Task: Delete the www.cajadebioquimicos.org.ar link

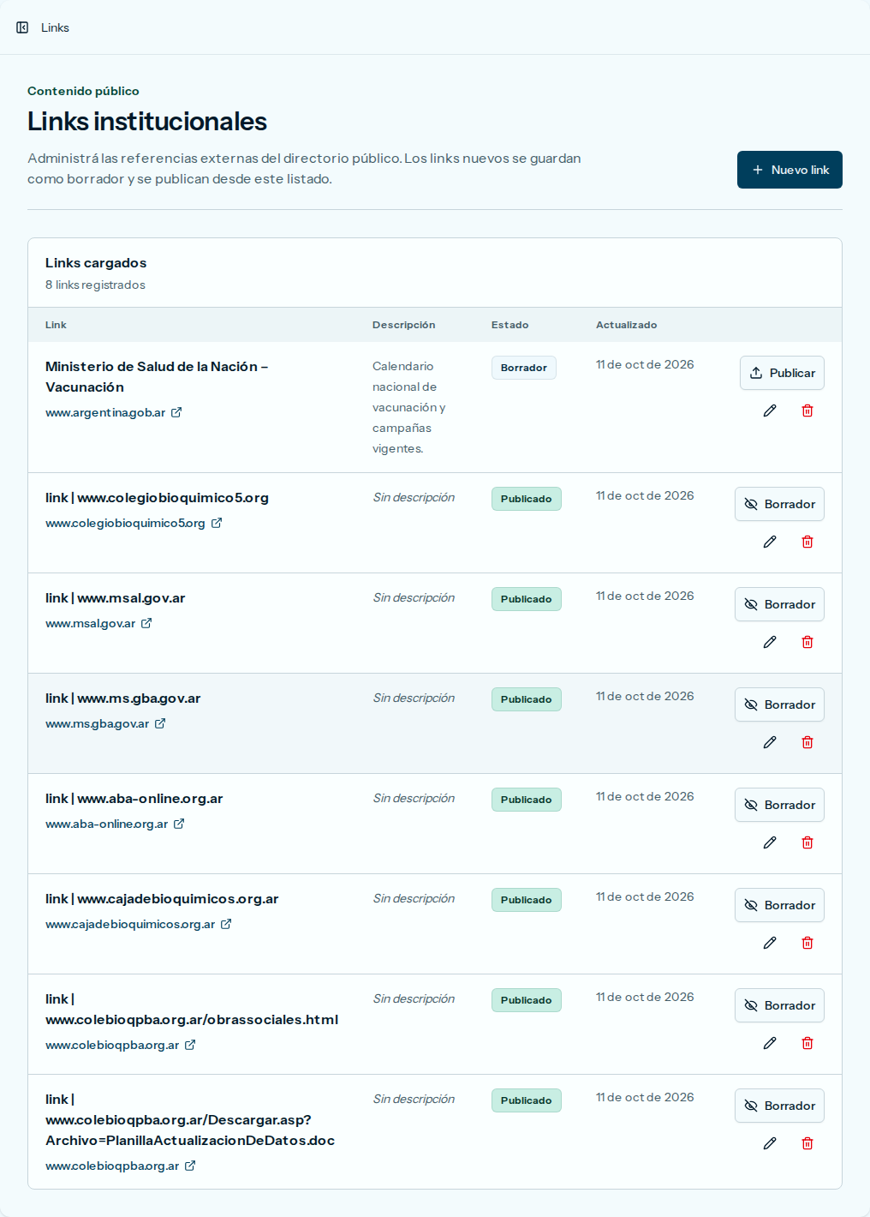Action: coord(807,943)
